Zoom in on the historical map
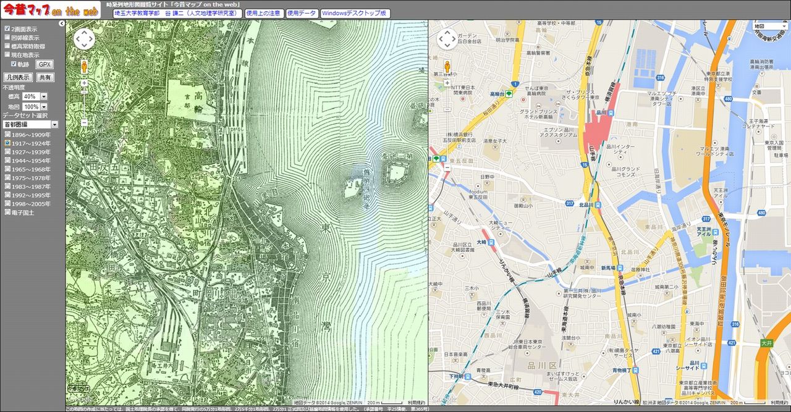Image resolution: width=791 pixels, height=412 pixels. coord(84,83)
